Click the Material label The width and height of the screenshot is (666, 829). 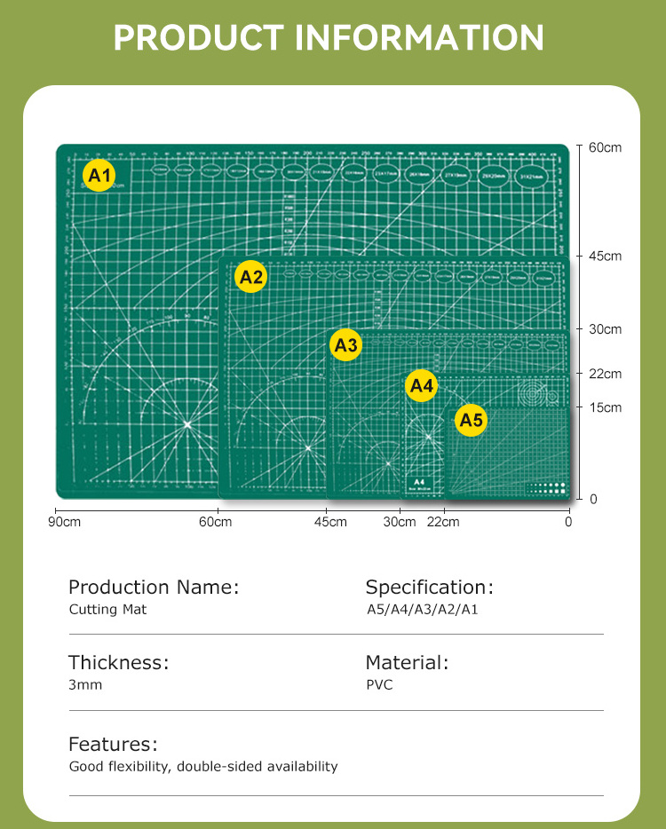(407, 662)
